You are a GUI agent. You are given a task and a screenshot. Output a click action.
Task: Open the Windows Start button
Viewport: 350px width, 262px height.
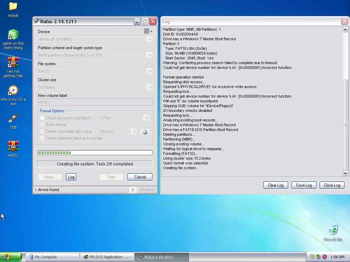[11, 257]
